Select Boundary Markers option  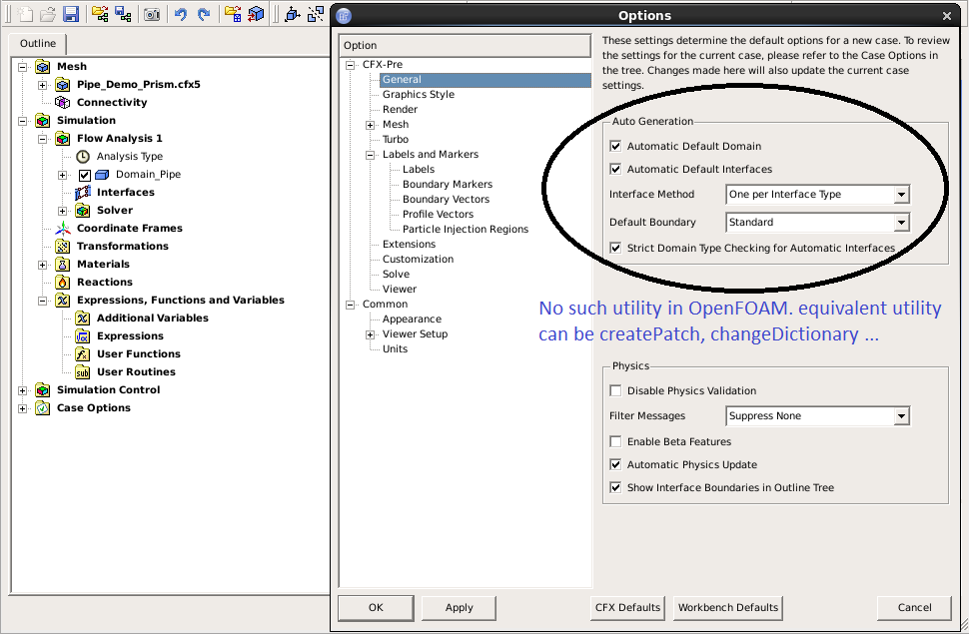click(x=448, y=184)
